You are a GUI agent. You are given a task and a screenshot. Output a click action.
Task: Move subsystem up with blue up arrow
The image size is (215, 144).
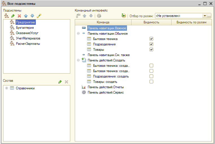click(26, 16)
